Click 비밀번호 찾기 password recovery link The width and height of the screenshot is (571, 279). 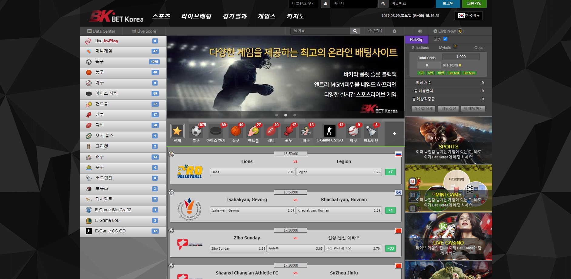[303, 4]
